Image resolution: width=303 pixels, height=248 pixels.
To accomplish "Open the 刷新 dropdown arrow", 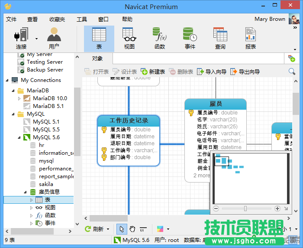I will tap(108, 229).
